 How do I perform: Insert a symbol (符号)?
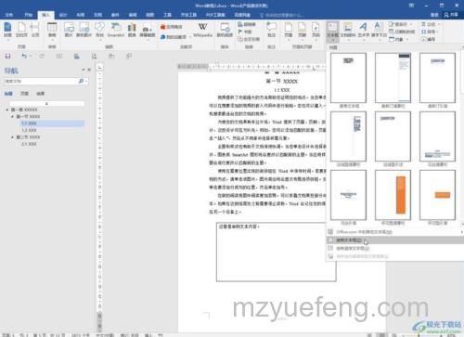(x=430, y=32)
